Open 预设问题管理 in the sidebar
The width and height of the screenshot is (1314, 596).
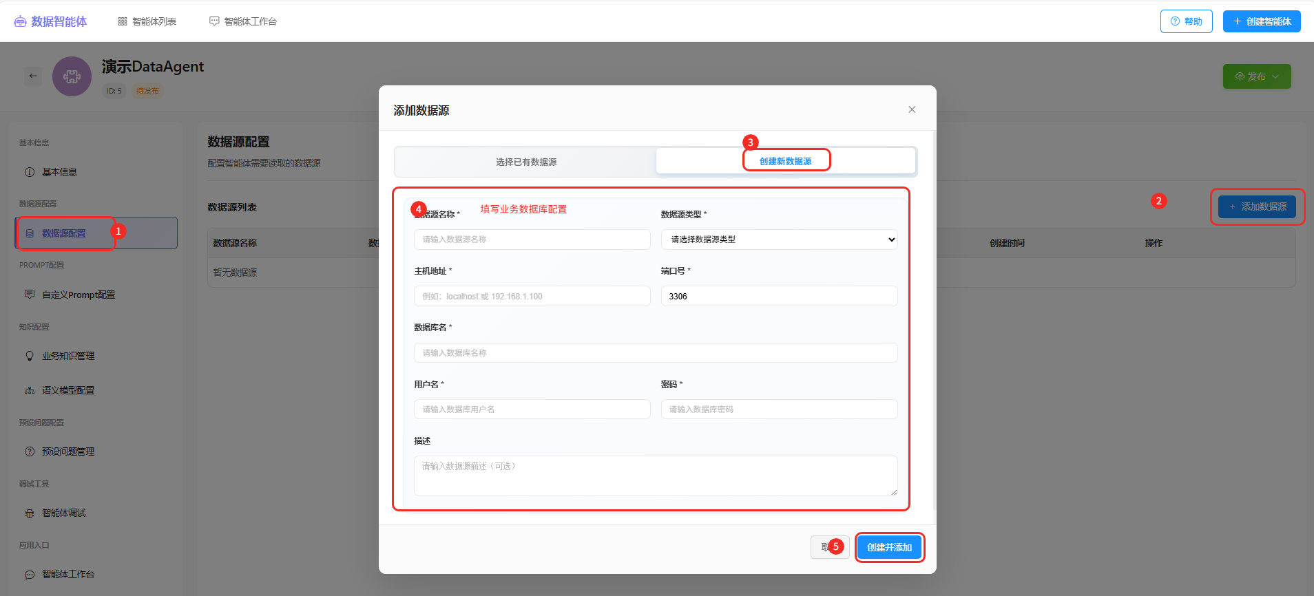click(96, 451)
